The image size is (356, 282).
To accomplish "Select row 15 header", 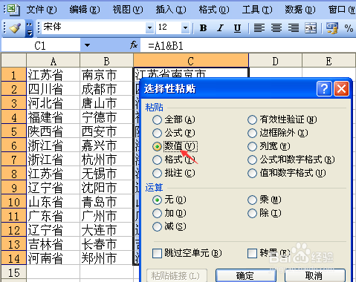I will (x=13, y=273).
